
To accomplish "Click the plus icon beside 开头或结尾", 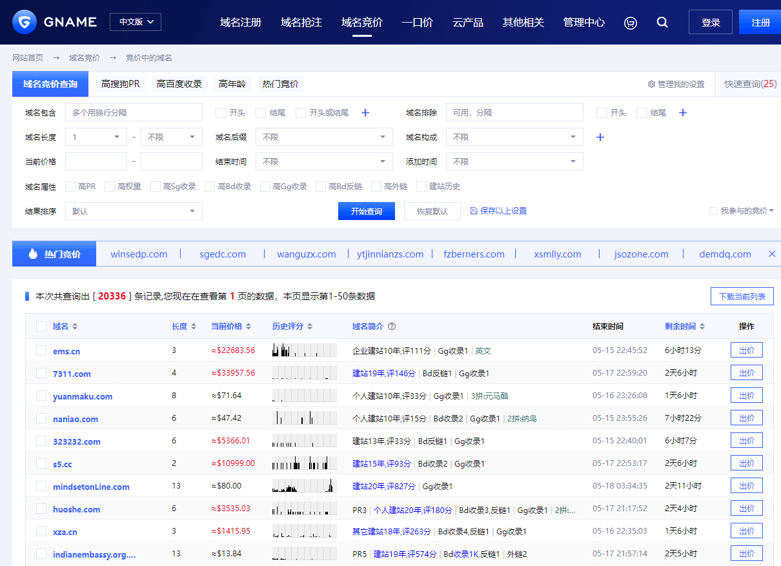I will click(x=365, y=113).
